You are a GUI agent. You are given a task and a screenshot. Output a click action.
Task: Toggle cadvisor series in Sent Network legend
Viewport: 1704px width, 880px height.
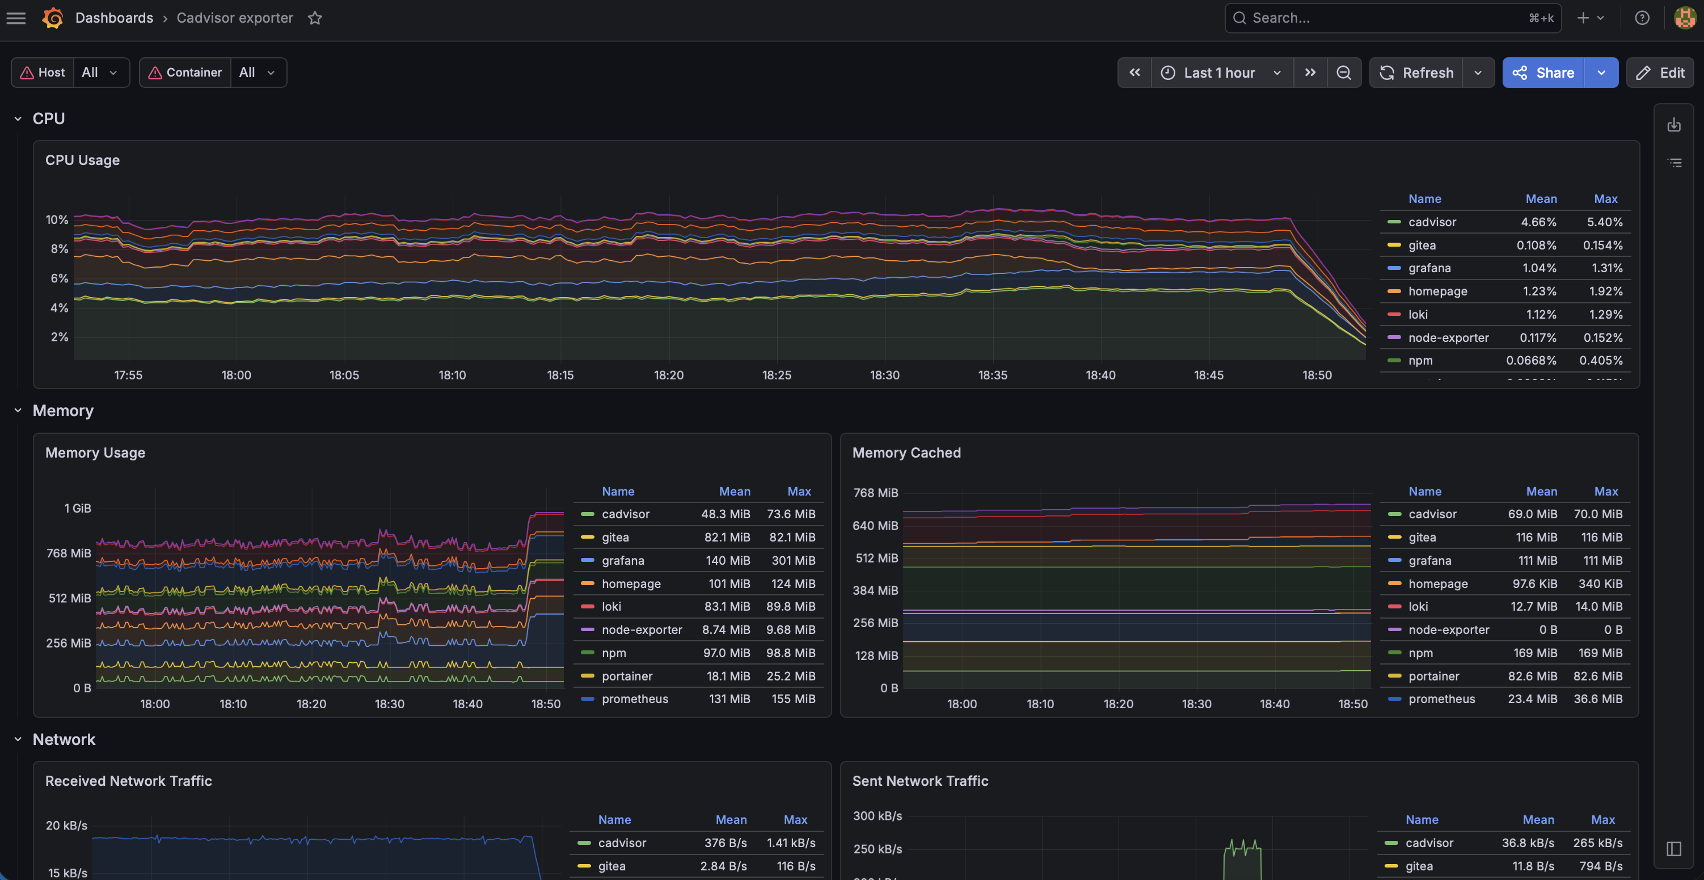1429,843
